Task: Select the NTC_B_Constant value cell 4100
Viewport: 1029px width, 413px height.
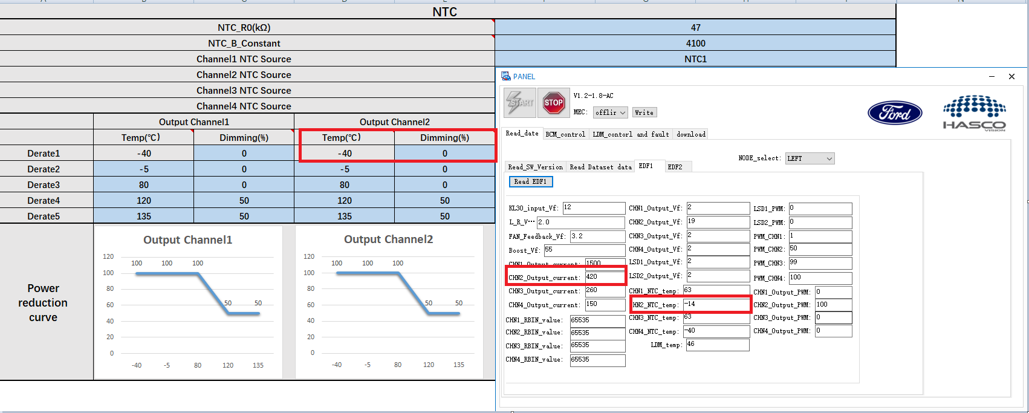Action: point(695,44)
